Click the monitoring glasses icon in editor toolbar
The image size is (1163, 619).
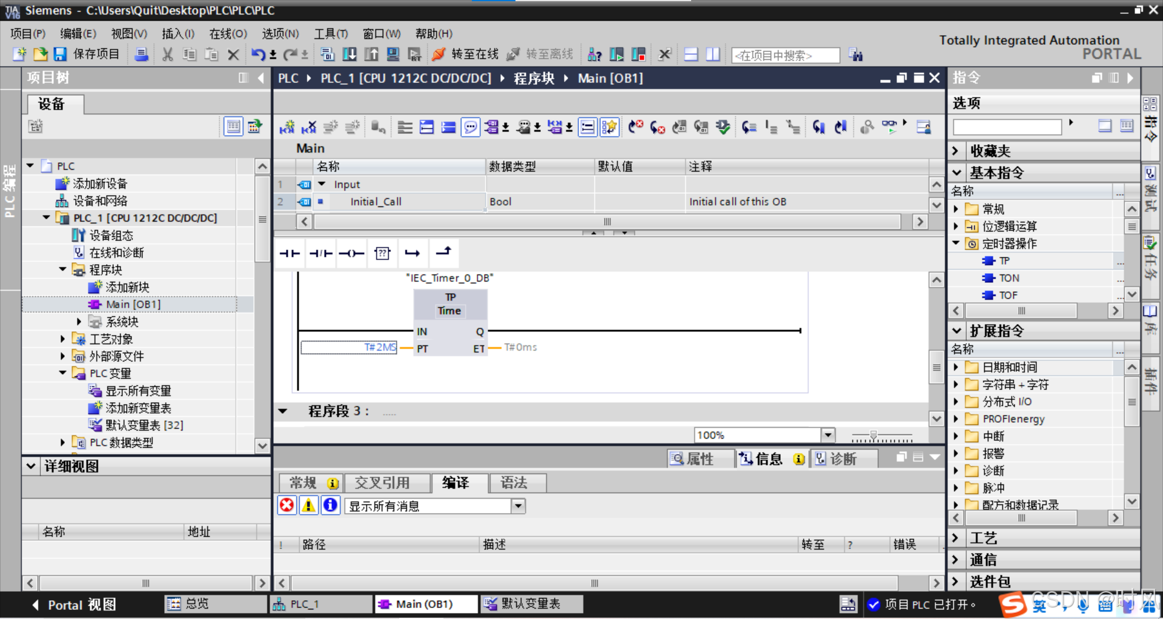889,127
